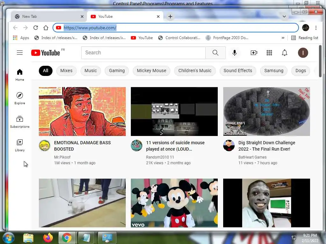The image size is (326, 244).
Task: Open the YouTube bookmark
Action: pos(142,38)
